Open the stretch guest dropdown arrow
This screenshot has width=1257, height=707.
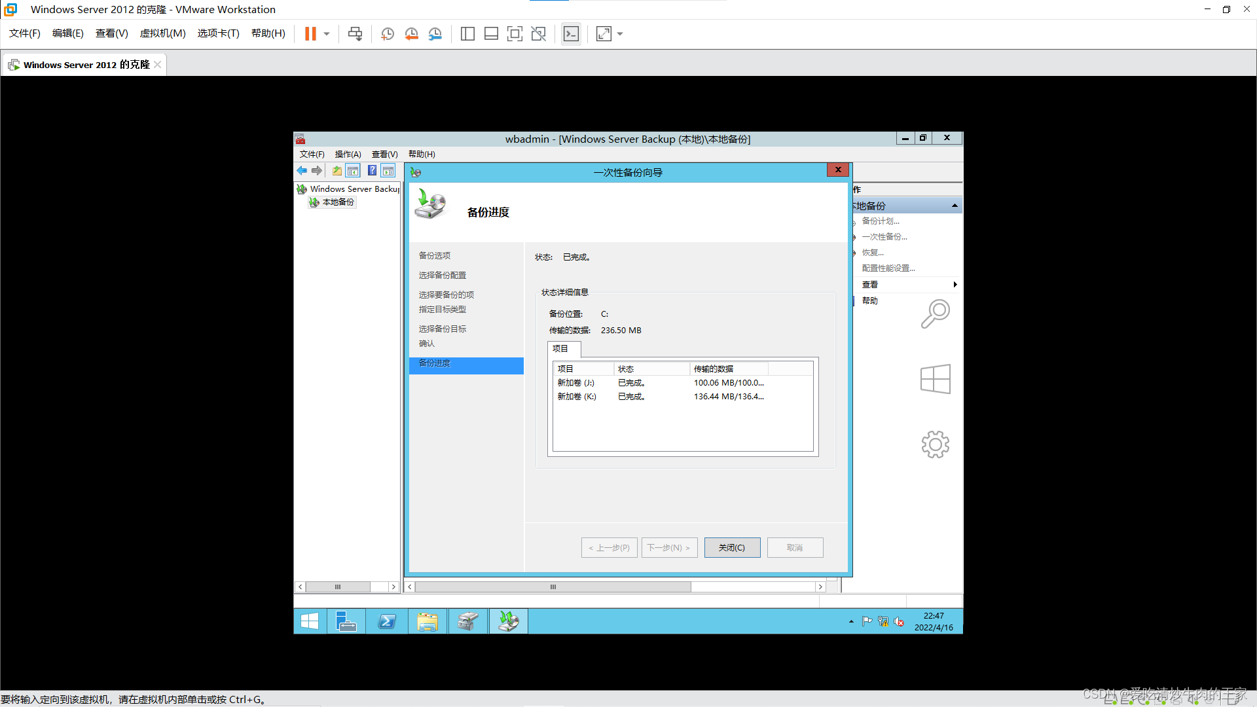(620, 34)
